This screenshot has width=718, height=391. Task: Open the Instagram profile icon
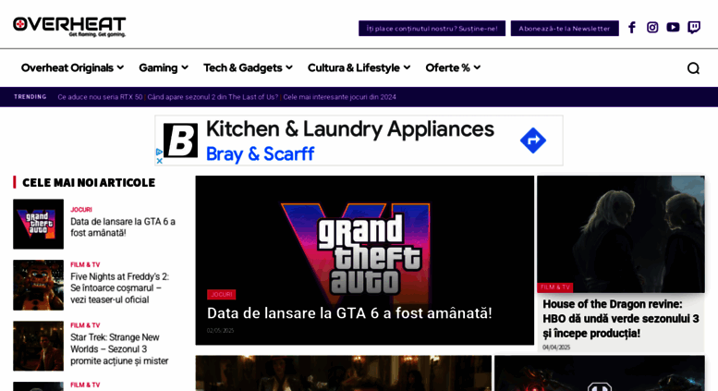pos(652,28)
